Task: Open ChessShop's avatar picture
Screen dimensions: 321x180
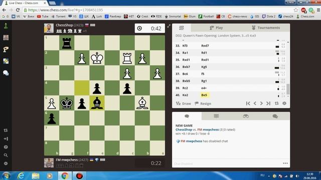Action: 49,28
